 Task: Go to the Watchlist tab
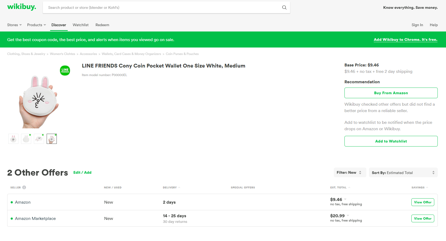pyautogui.click(x=81, y=25)
